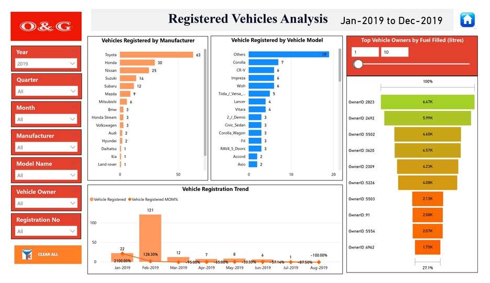This screenshot has height=283, width=490.
Task: Click the O&G logo
Action: [x=46, y=26]
